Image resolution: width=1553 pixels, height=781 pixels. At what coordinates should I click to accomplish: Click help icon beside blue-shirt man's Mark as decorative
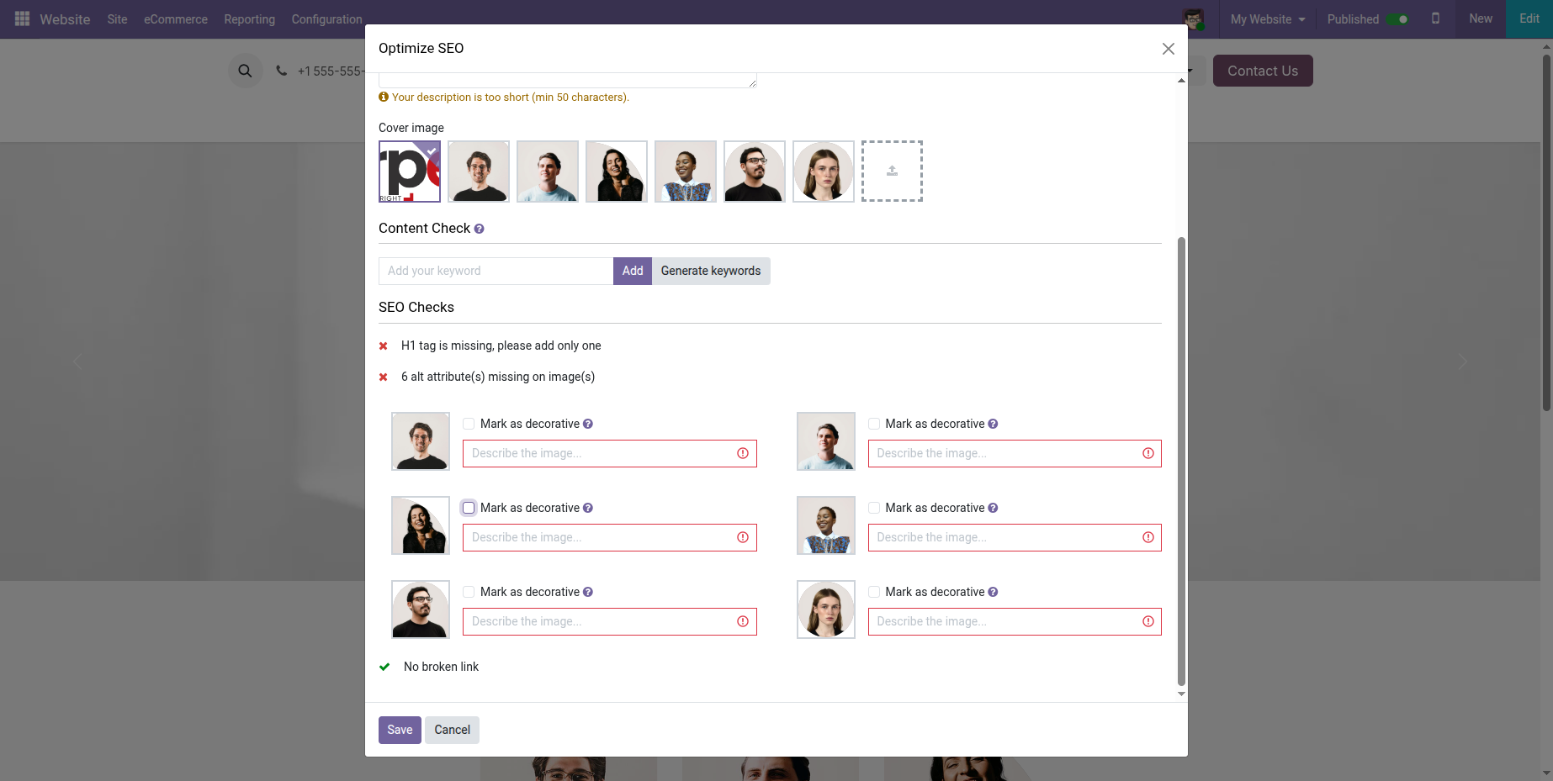click(x=993, y=424)
